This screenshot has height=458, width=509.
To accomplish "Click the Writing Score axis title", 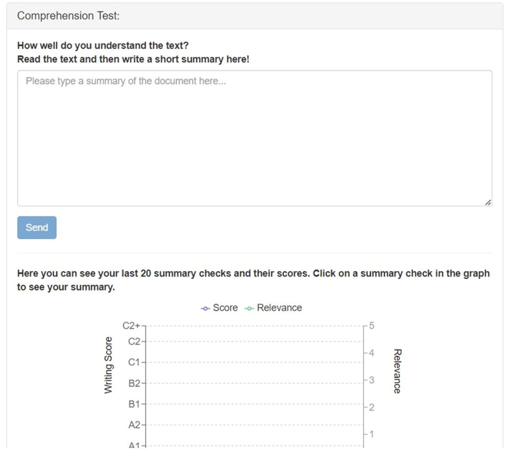I will click(x=108, y=366).
